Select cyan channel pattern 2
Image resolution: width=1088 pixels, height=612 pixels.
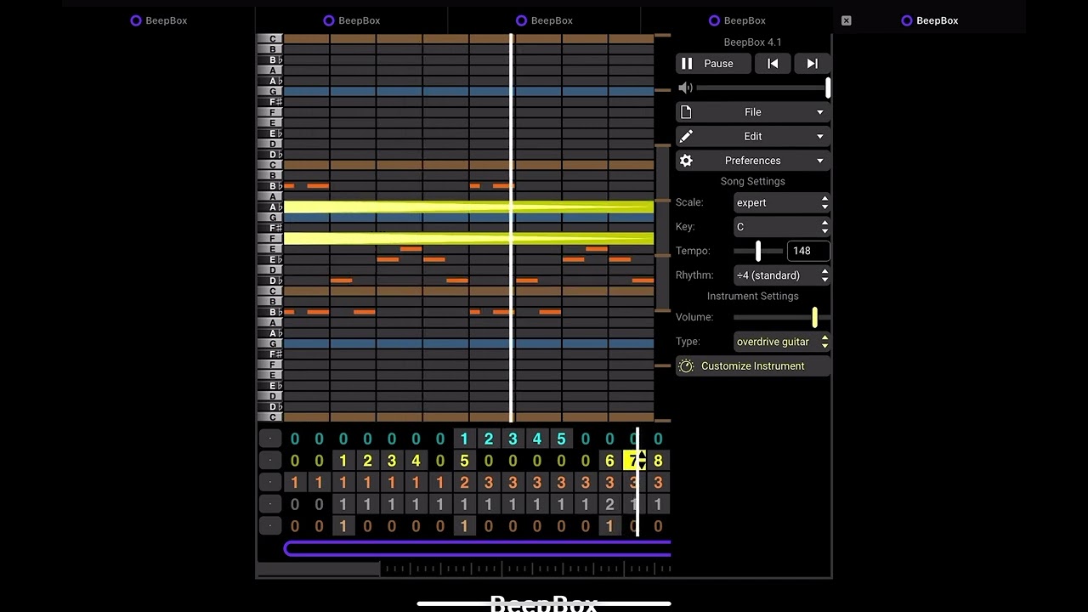[x=489, y=439]
